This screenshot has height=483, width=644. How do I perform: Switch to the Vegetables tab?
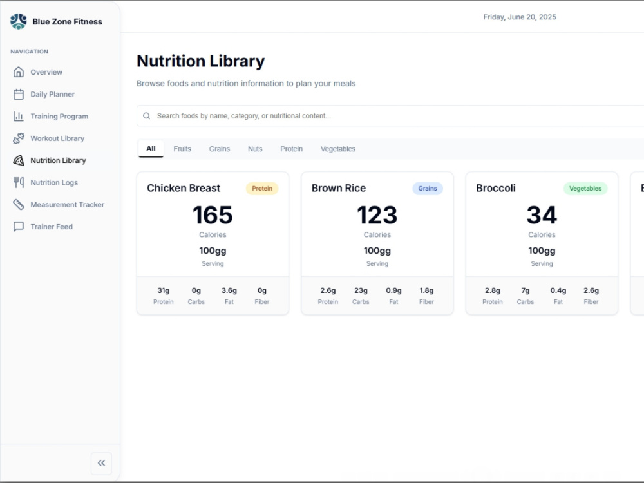(338, 149)
